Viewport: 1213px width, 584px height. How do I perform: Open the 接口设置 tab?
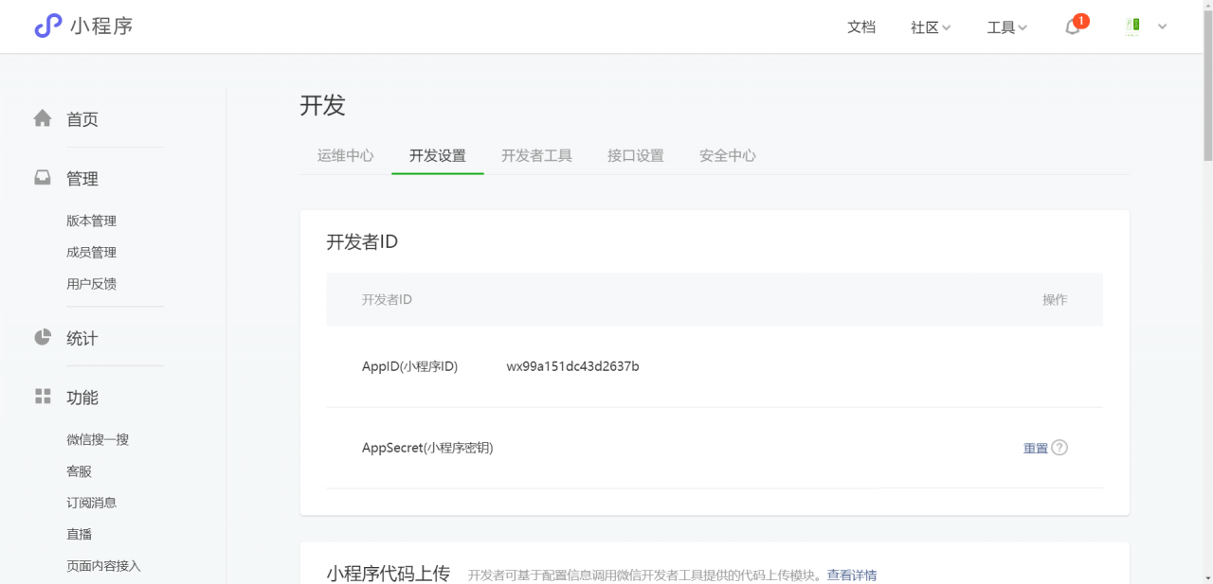636,155
